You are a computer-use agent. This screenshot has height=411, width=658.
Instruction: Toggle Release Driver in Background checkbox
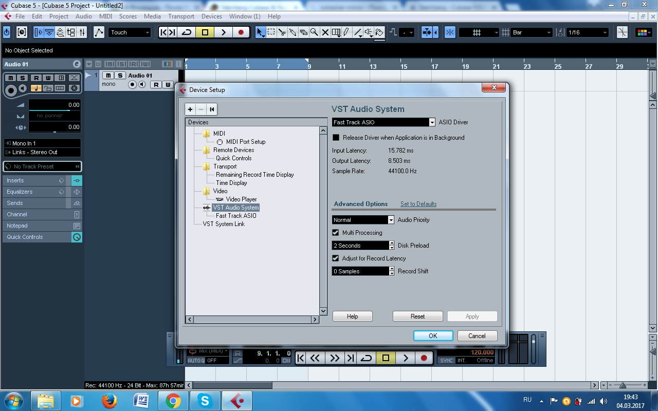[336, 138]
